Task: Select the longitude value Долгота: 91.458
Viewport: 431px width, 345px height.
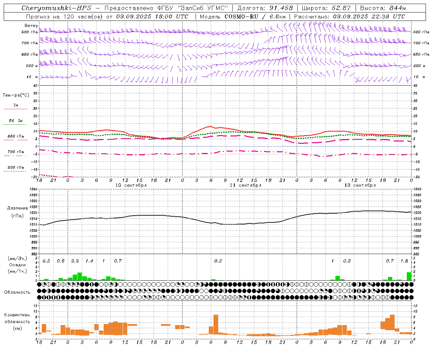Action: (265, 8)
